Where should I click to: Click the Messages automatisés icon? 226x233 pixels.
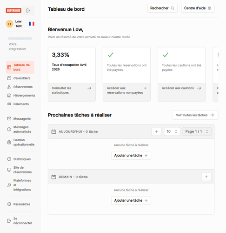coord(9,129)
